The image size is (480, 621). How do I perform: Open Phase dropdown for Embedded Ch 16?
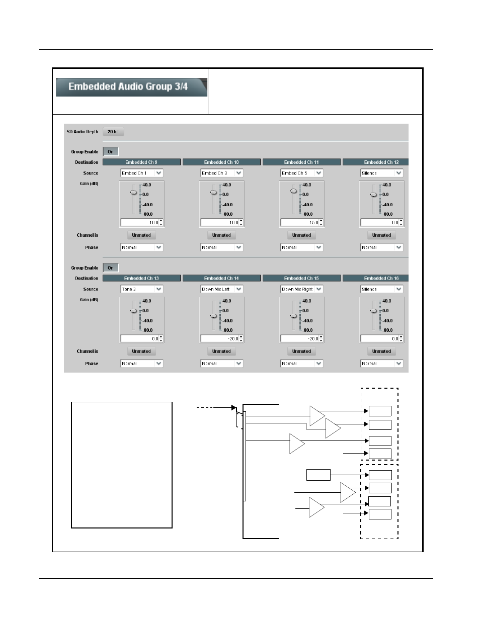(382, 364)
